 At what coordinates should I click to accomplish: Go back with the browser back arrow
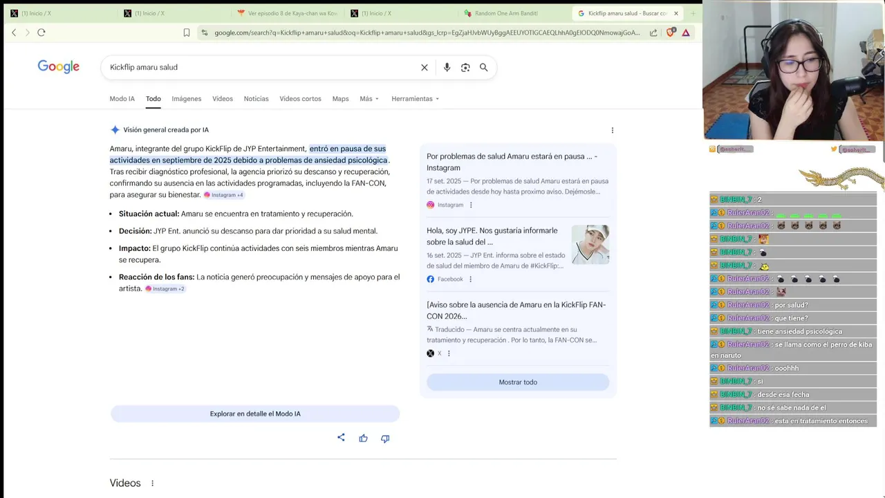coord(14,33)
